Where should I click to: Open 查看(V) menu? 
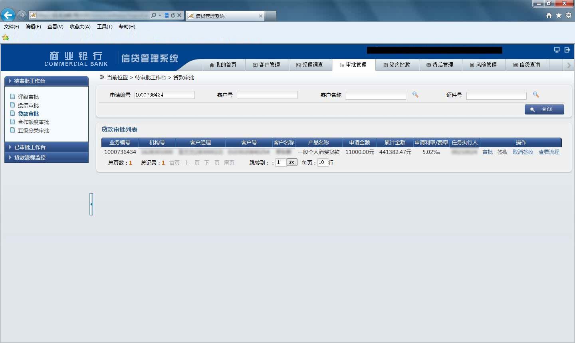(x=56, y=27)
